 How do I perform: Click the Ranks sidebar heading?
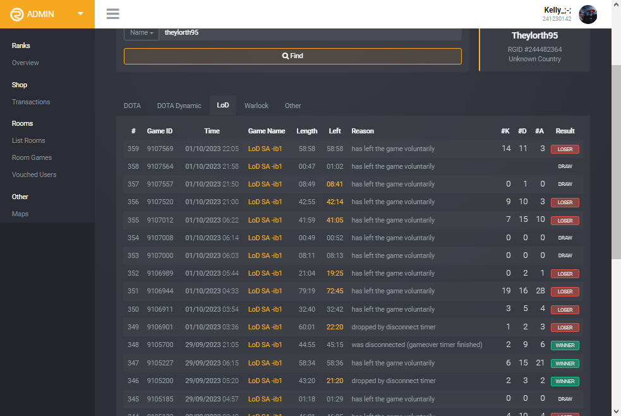pos(21,46)
